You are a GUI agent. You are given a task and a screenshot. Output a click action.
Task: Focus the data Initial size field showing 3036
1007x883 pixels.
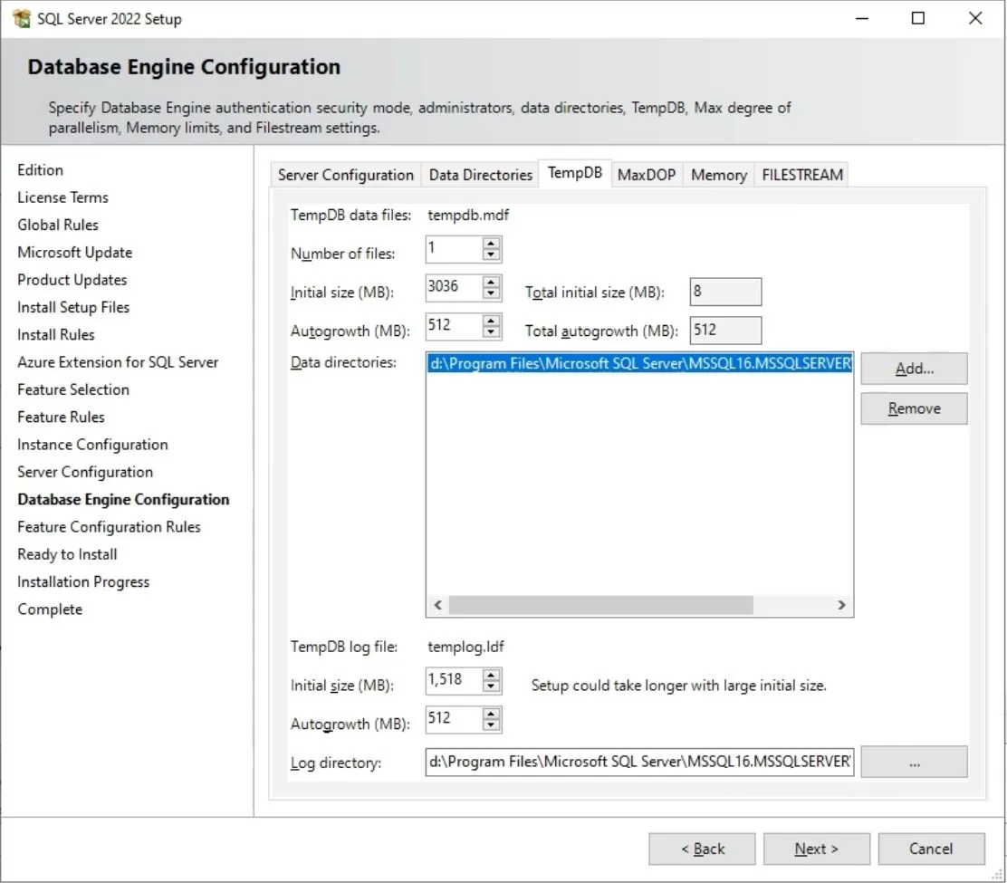[454, 288]
